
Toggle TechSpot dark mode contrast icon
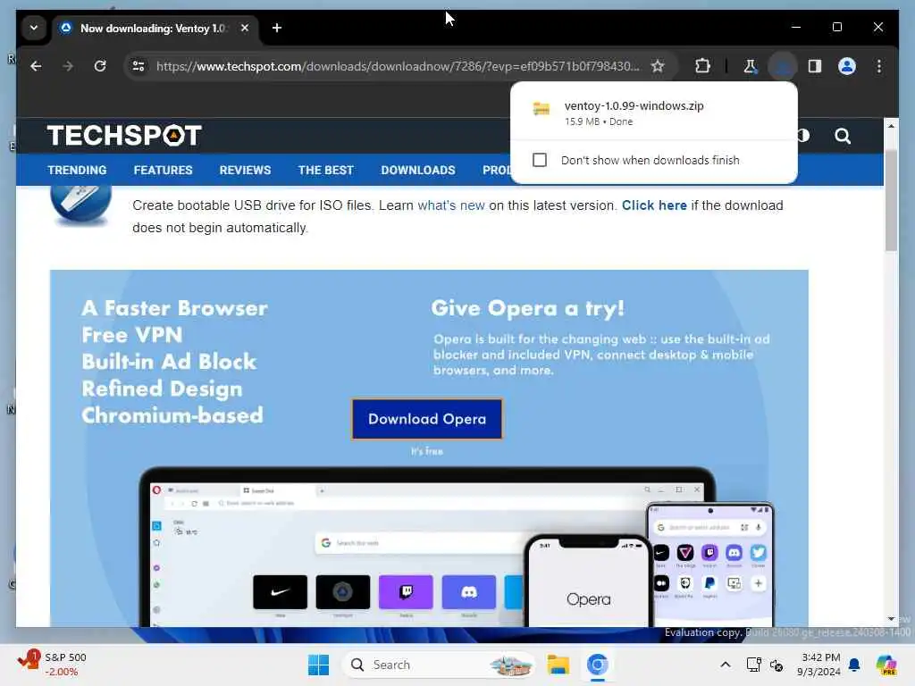click(x=804, y=136)
